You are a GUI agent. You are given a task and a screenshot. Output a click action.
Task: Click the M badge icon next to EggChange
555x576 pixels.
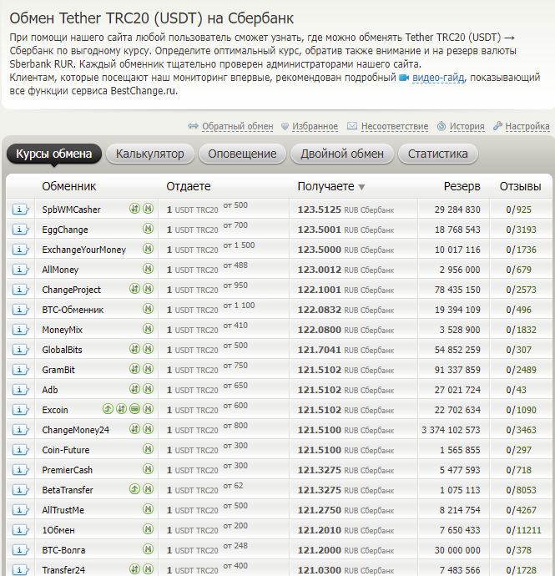(x=148, y=230)
